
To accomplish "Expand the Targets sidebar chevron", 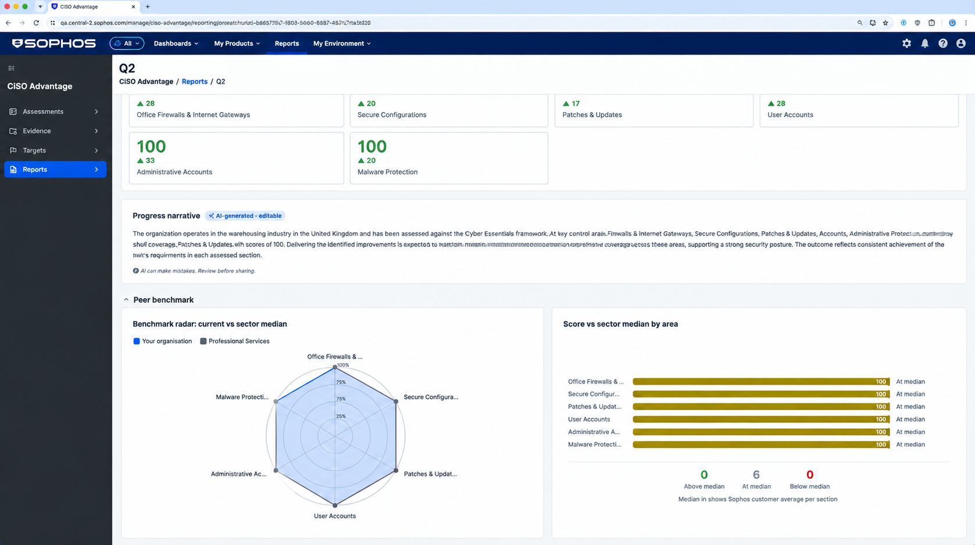I will (97, 150).
